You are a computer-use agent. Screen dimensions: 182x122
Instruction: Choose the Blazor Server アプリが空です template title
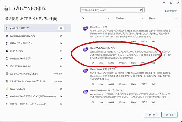102,69
